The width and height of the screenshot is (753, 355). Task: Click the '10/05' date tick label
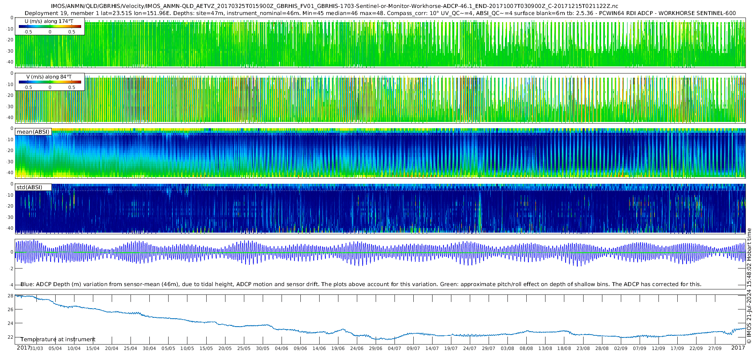tap(187, 348)
